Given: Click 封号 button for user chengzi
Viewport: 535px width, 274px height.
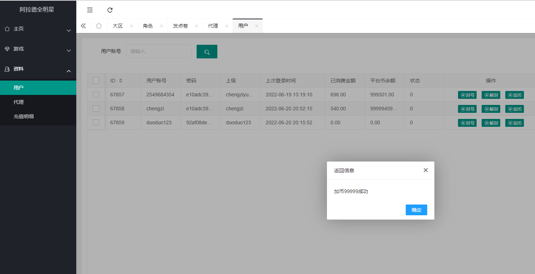Looking at the screenshot, I should (467, 109).
